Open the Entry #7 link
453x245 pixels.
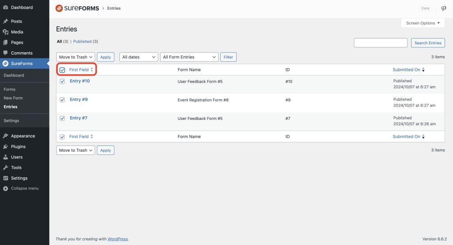coord(79,118)
